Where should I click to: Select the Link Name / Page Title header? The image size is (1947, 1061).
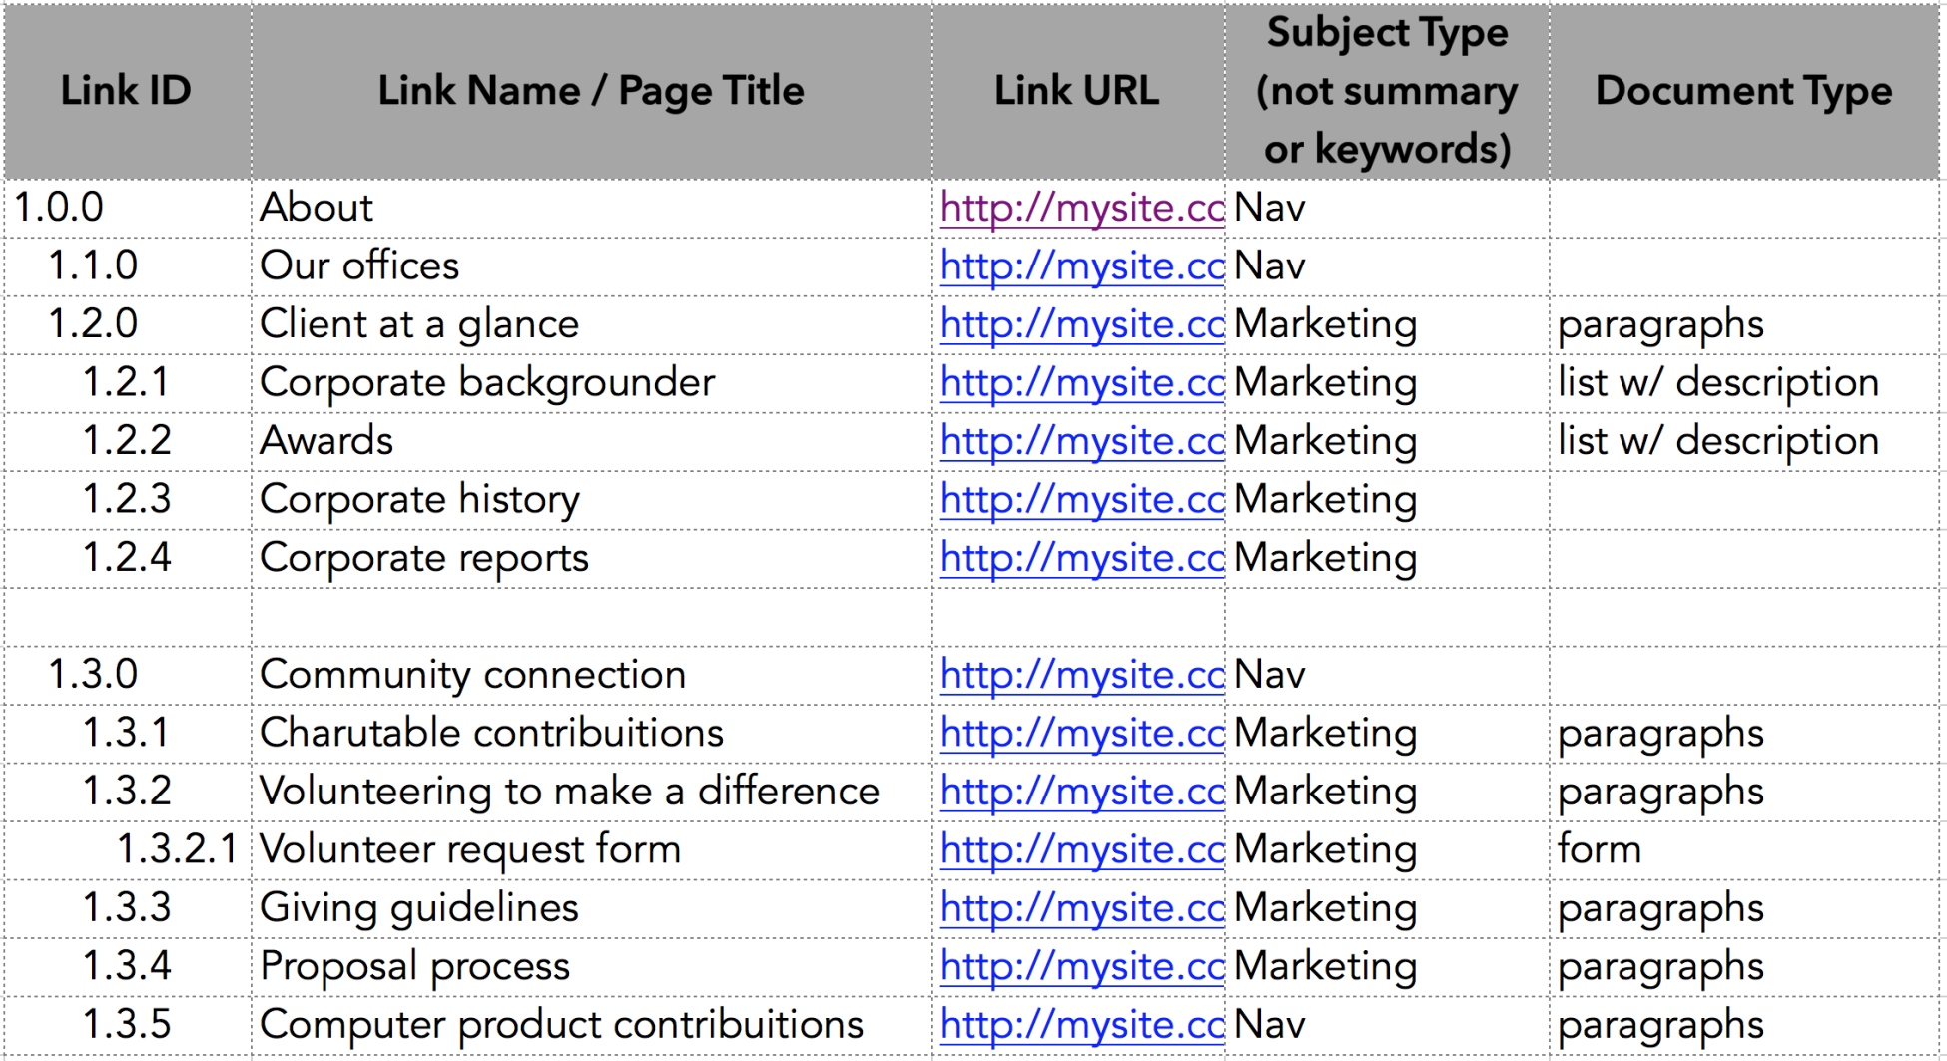(x=590, y=91)
